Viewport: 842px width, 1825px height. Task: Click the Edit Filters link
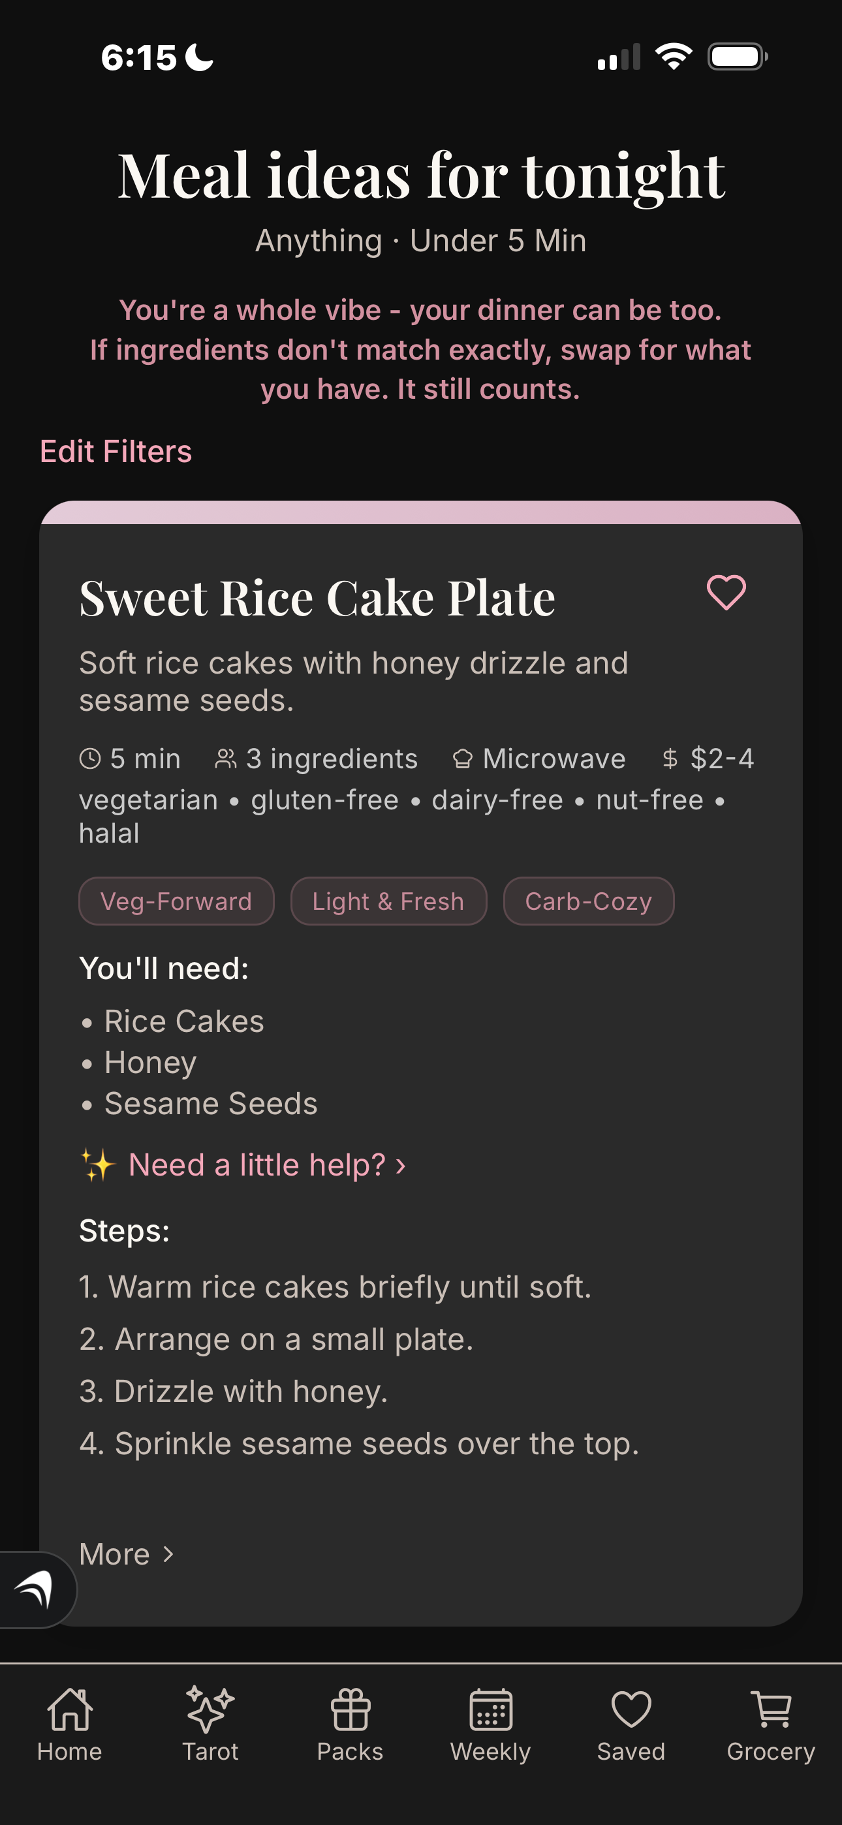pos(115,450)
